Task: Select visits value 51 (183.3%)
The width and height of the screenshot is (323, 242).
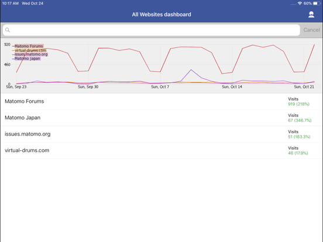Action: pyautogui.click(x=299, y=137)
